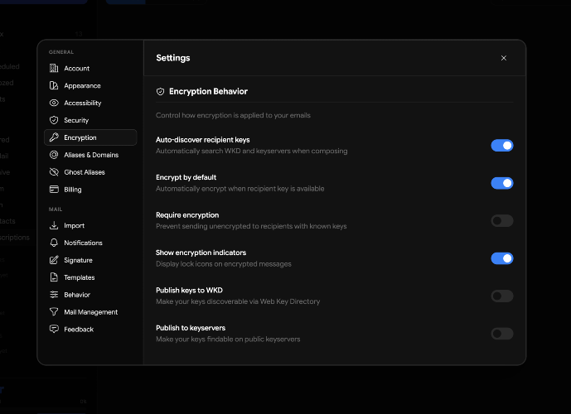The image size is (571, 414).
Task: Go to the Import settings section
Action: click(74, 226)
